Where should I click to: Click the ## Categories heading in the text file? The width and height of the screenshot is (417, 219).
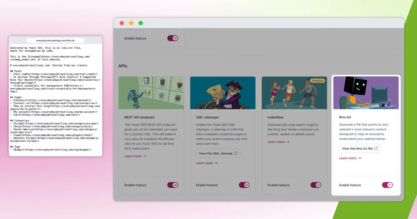pyautogui.click(x=20, y=120)
